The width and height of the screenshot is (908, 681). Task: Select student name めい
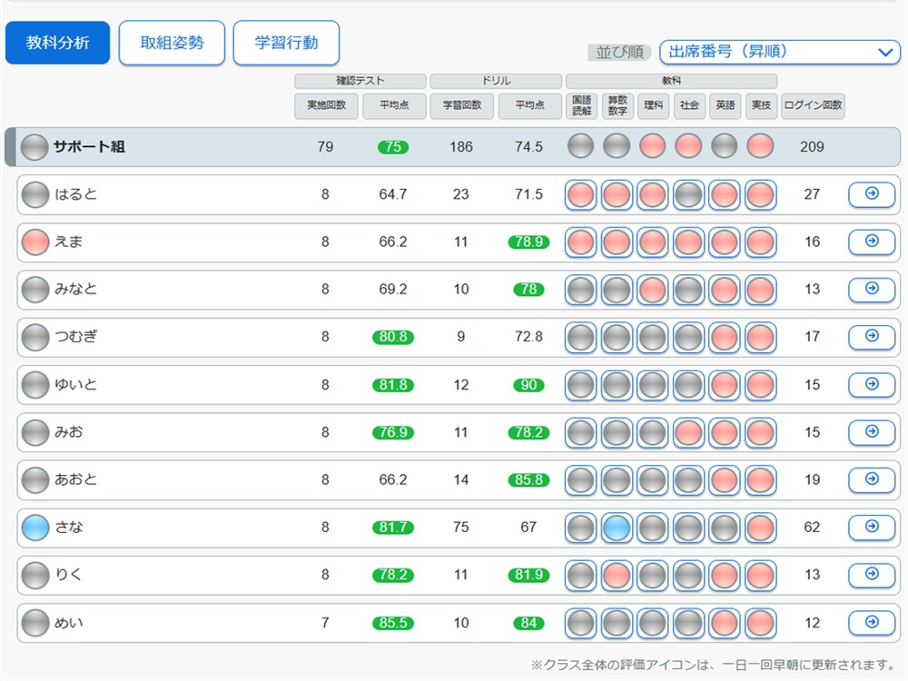[69, 623]
